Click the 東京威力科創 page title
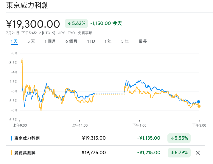 [x=27, y=5]
